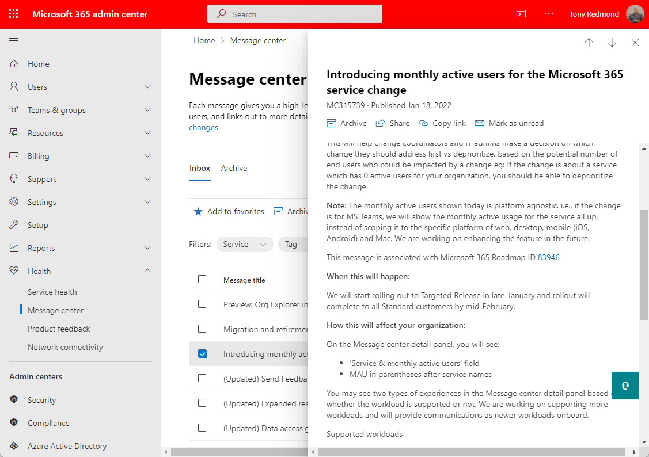Open the Tag filter button
The width and height of the screenshot is (649, 457).
click(x=294, y=245)
